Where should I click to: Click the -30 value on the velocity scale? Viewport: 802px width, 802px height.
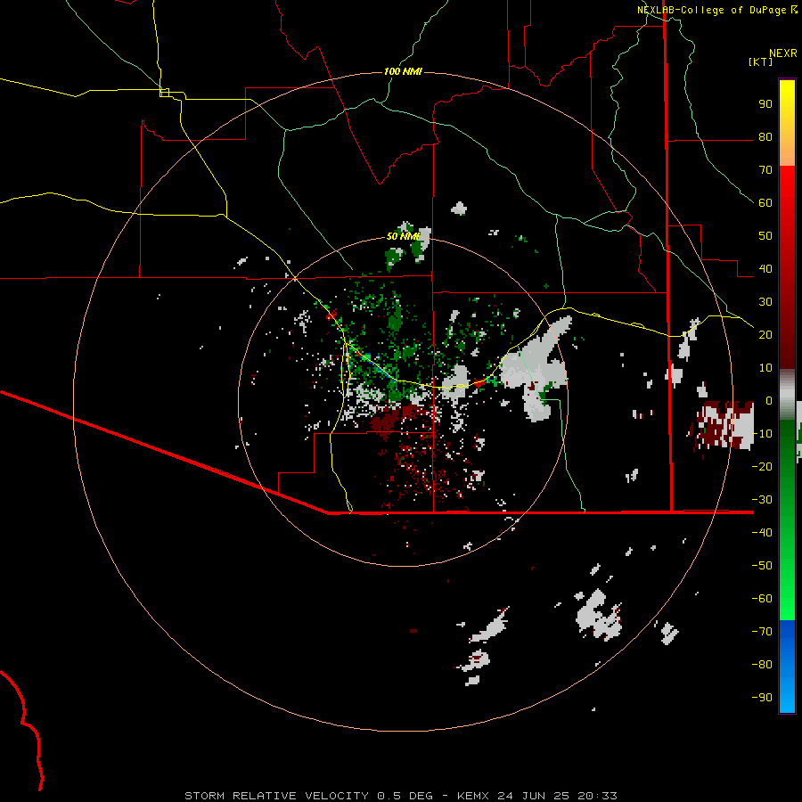(x=762, y=500)
